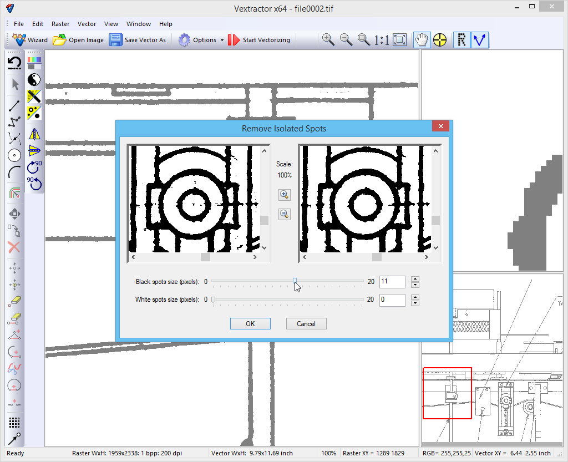Click the Fit to window toolbar icon

[399, 40]
